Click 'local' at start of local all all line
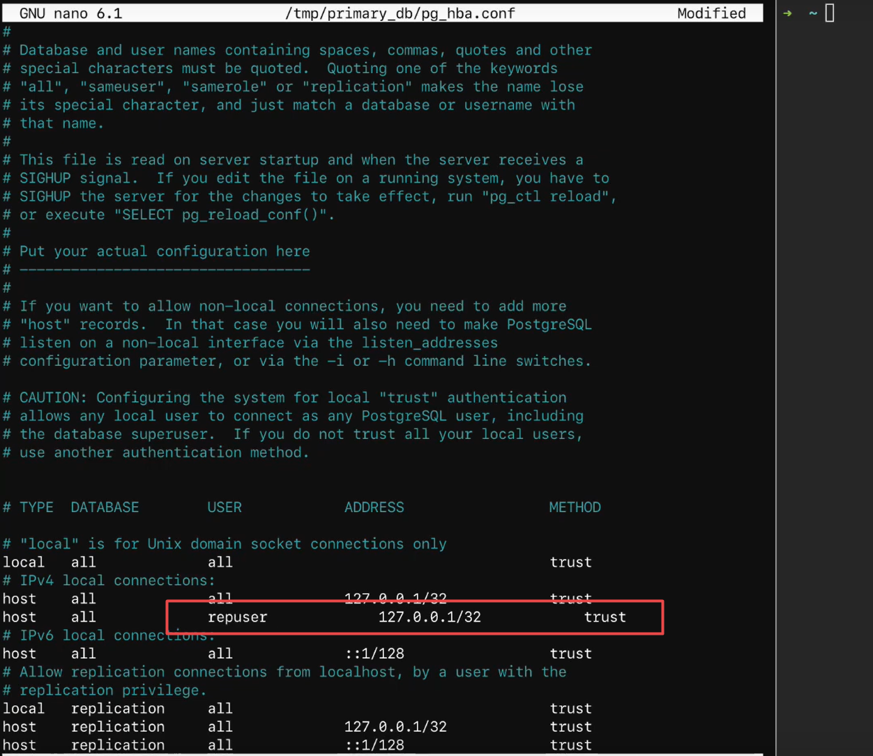 click(x=23, y=562)
